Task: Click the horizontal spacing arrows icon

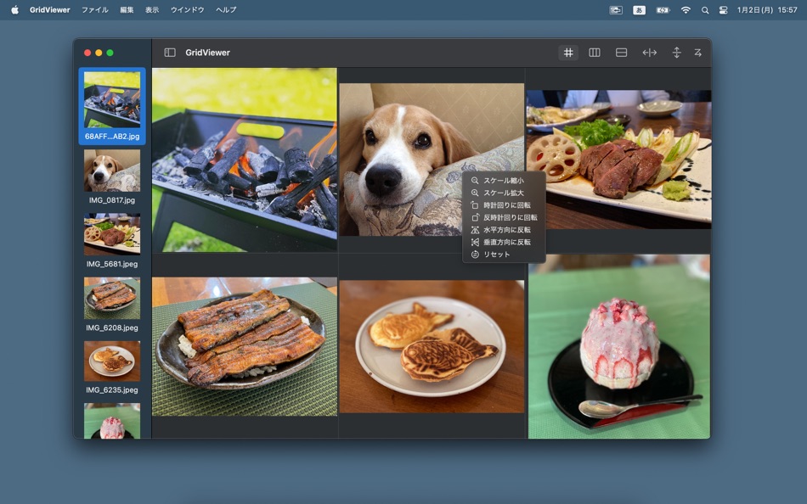Action: pyautogui.click(x=650, y=53)
